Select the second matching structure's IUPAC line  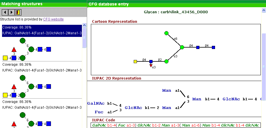point(42,70)
